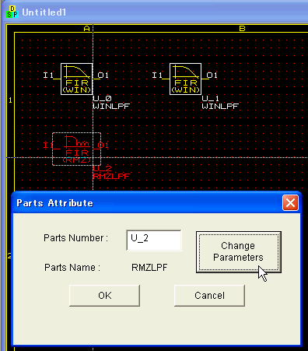Click the column B header on the sheet
This screenshot has width=308, height=351.
tap(242, 28)
